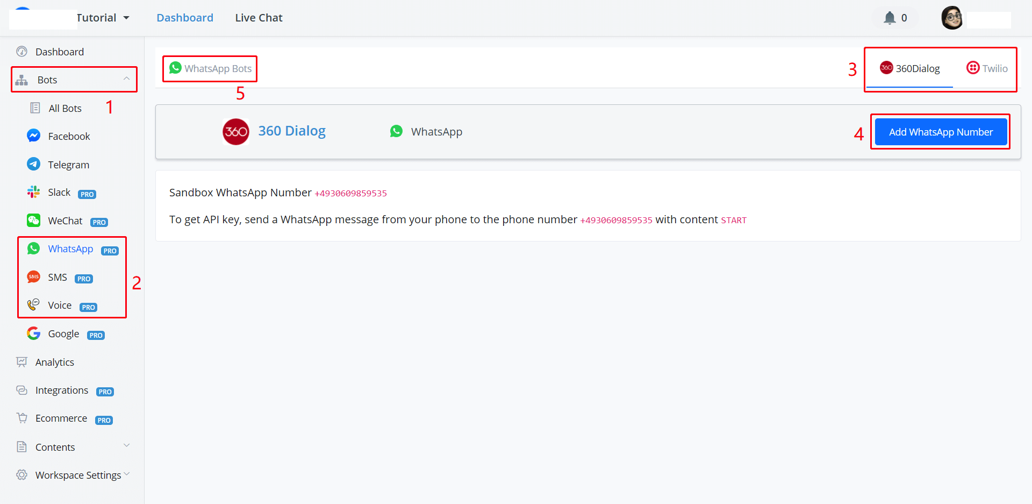1032x504 pixels.
Task: Select the Sandbox WhatsApp Number value
Action: (350, 193)
